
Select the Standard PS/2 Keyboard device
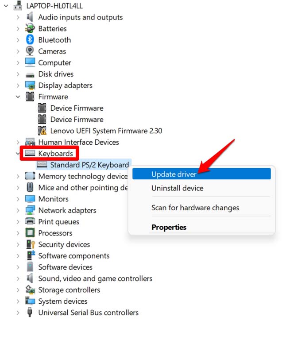pyautogui.click(x=89, y=165)
